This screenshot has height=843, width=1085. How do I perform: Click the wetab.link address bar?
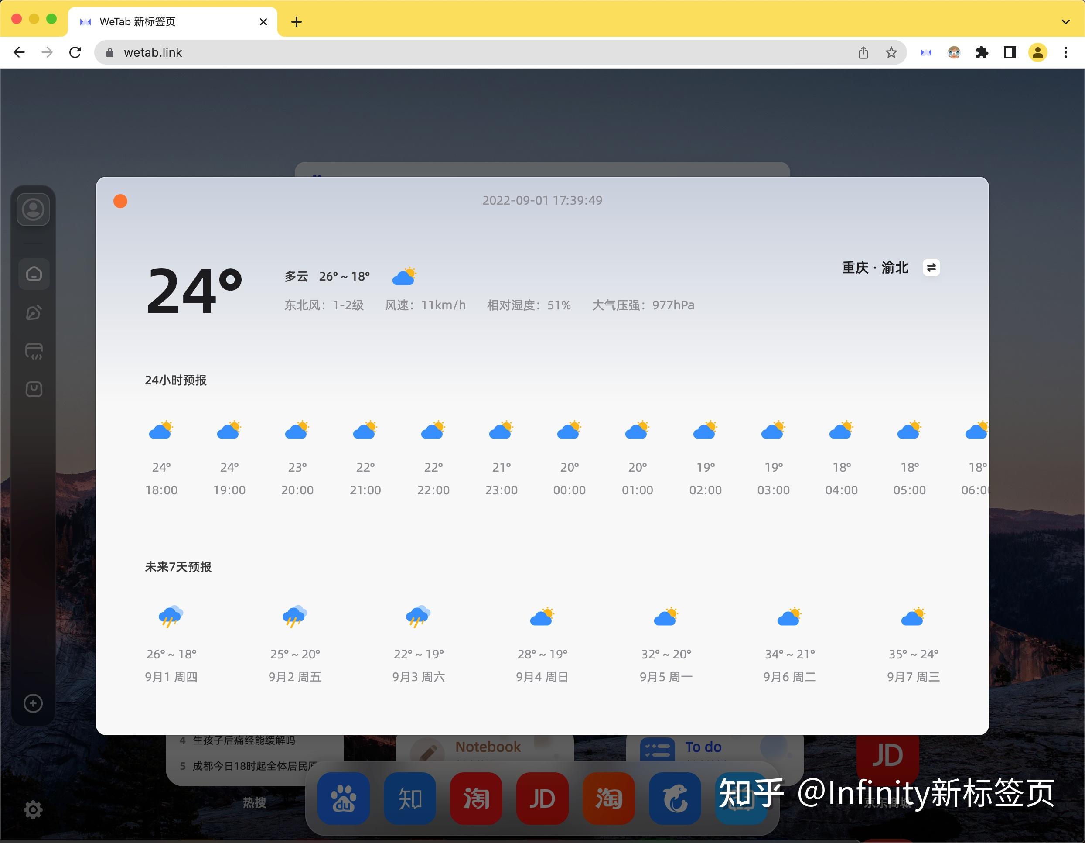[153, 52]
